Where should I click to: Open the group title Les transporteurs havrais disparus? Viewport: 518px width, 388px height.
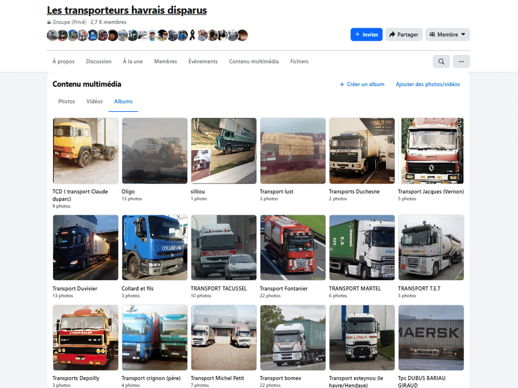(126, 10)
